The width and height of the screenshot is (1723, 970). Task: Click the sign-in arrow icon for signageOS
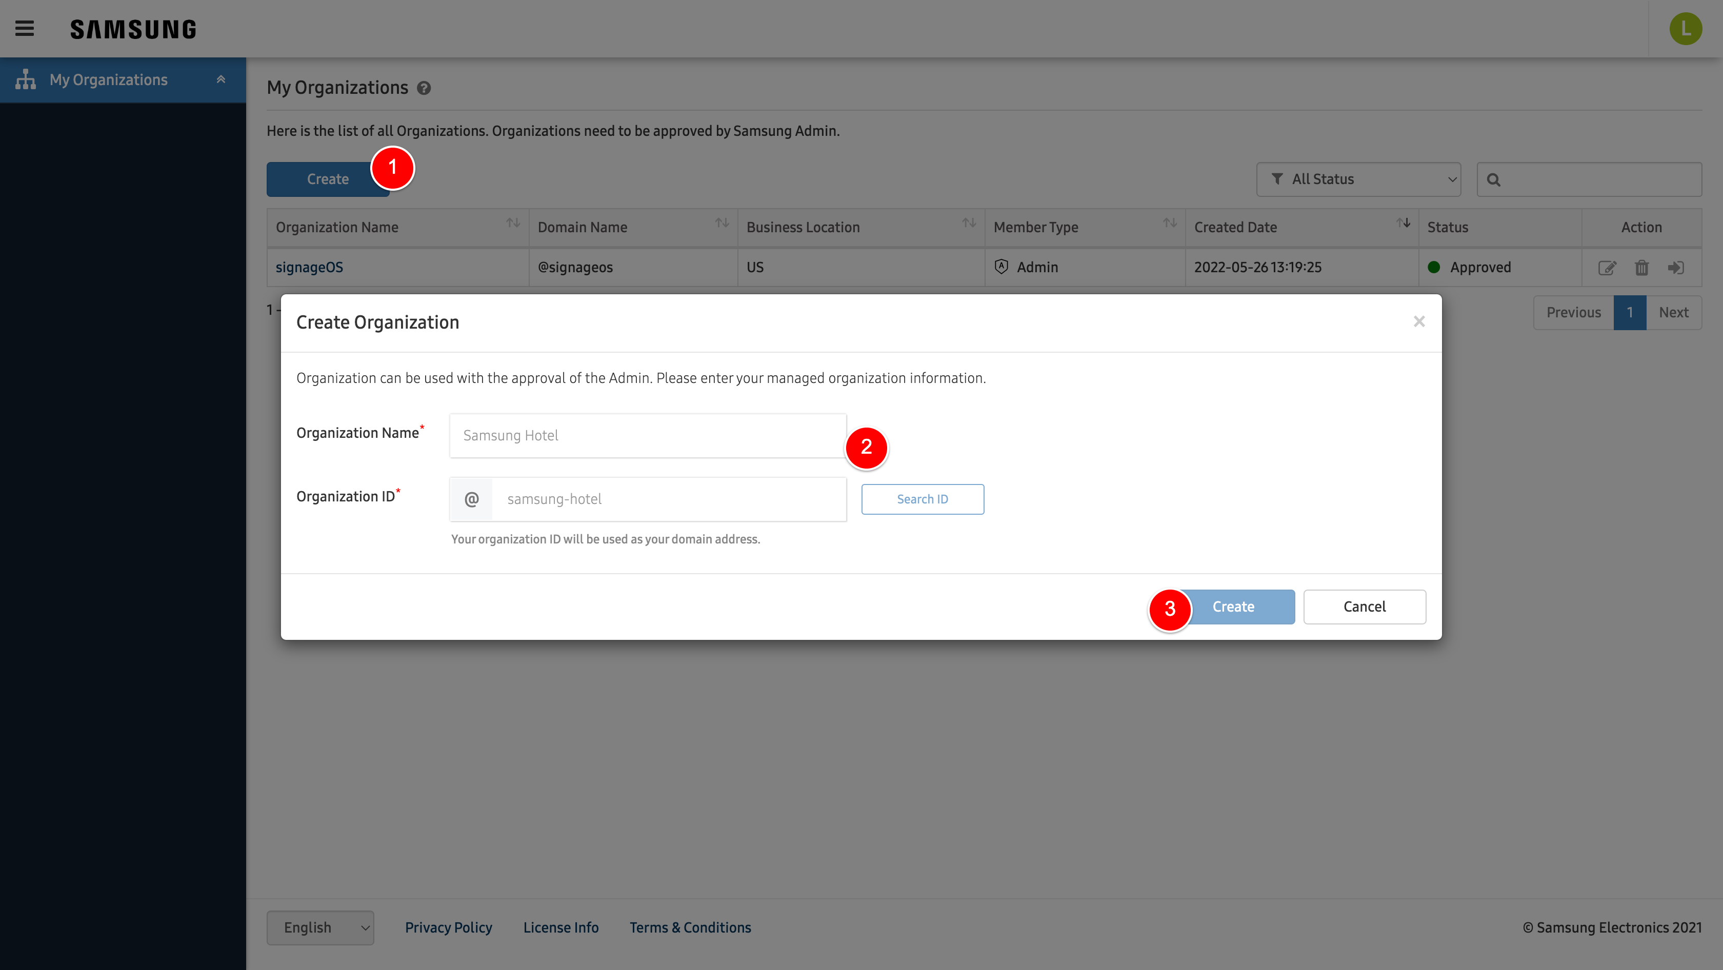[x=1675, y=268]
